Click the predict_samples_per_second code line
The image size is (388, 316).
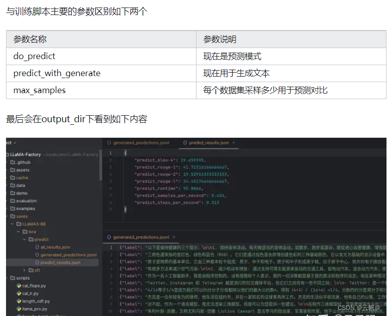[x=180, y=195]
